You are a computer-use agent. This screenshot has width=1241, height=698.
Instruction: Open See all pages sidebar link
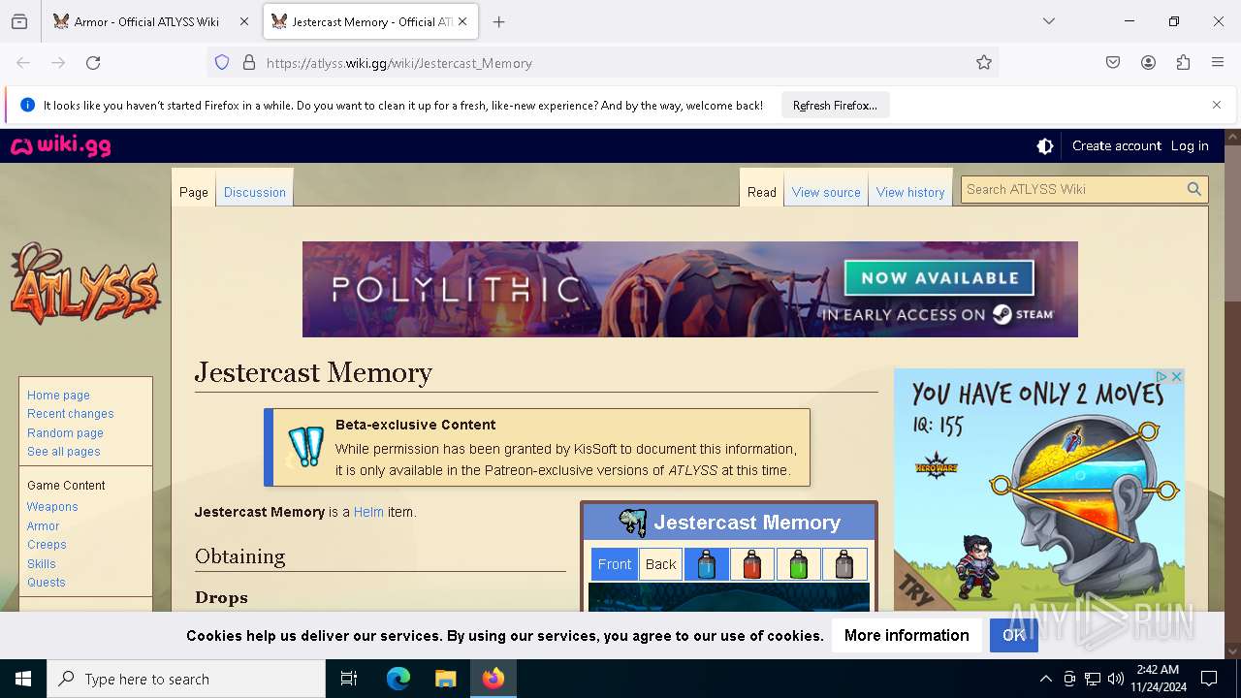pos(64,452)
